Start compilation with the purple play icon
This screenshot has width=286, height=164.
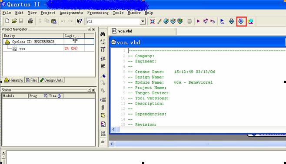198,21
